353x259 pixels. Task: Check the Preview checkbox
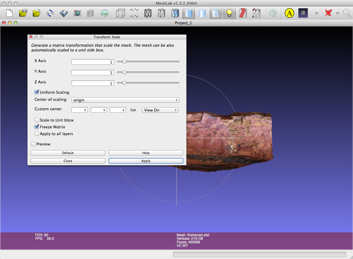pos(33,144)
